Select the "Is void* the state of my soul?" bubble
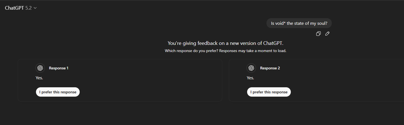The height and width of the screenshot is (125, 404). pyautogui.click(x=299, y=23)
